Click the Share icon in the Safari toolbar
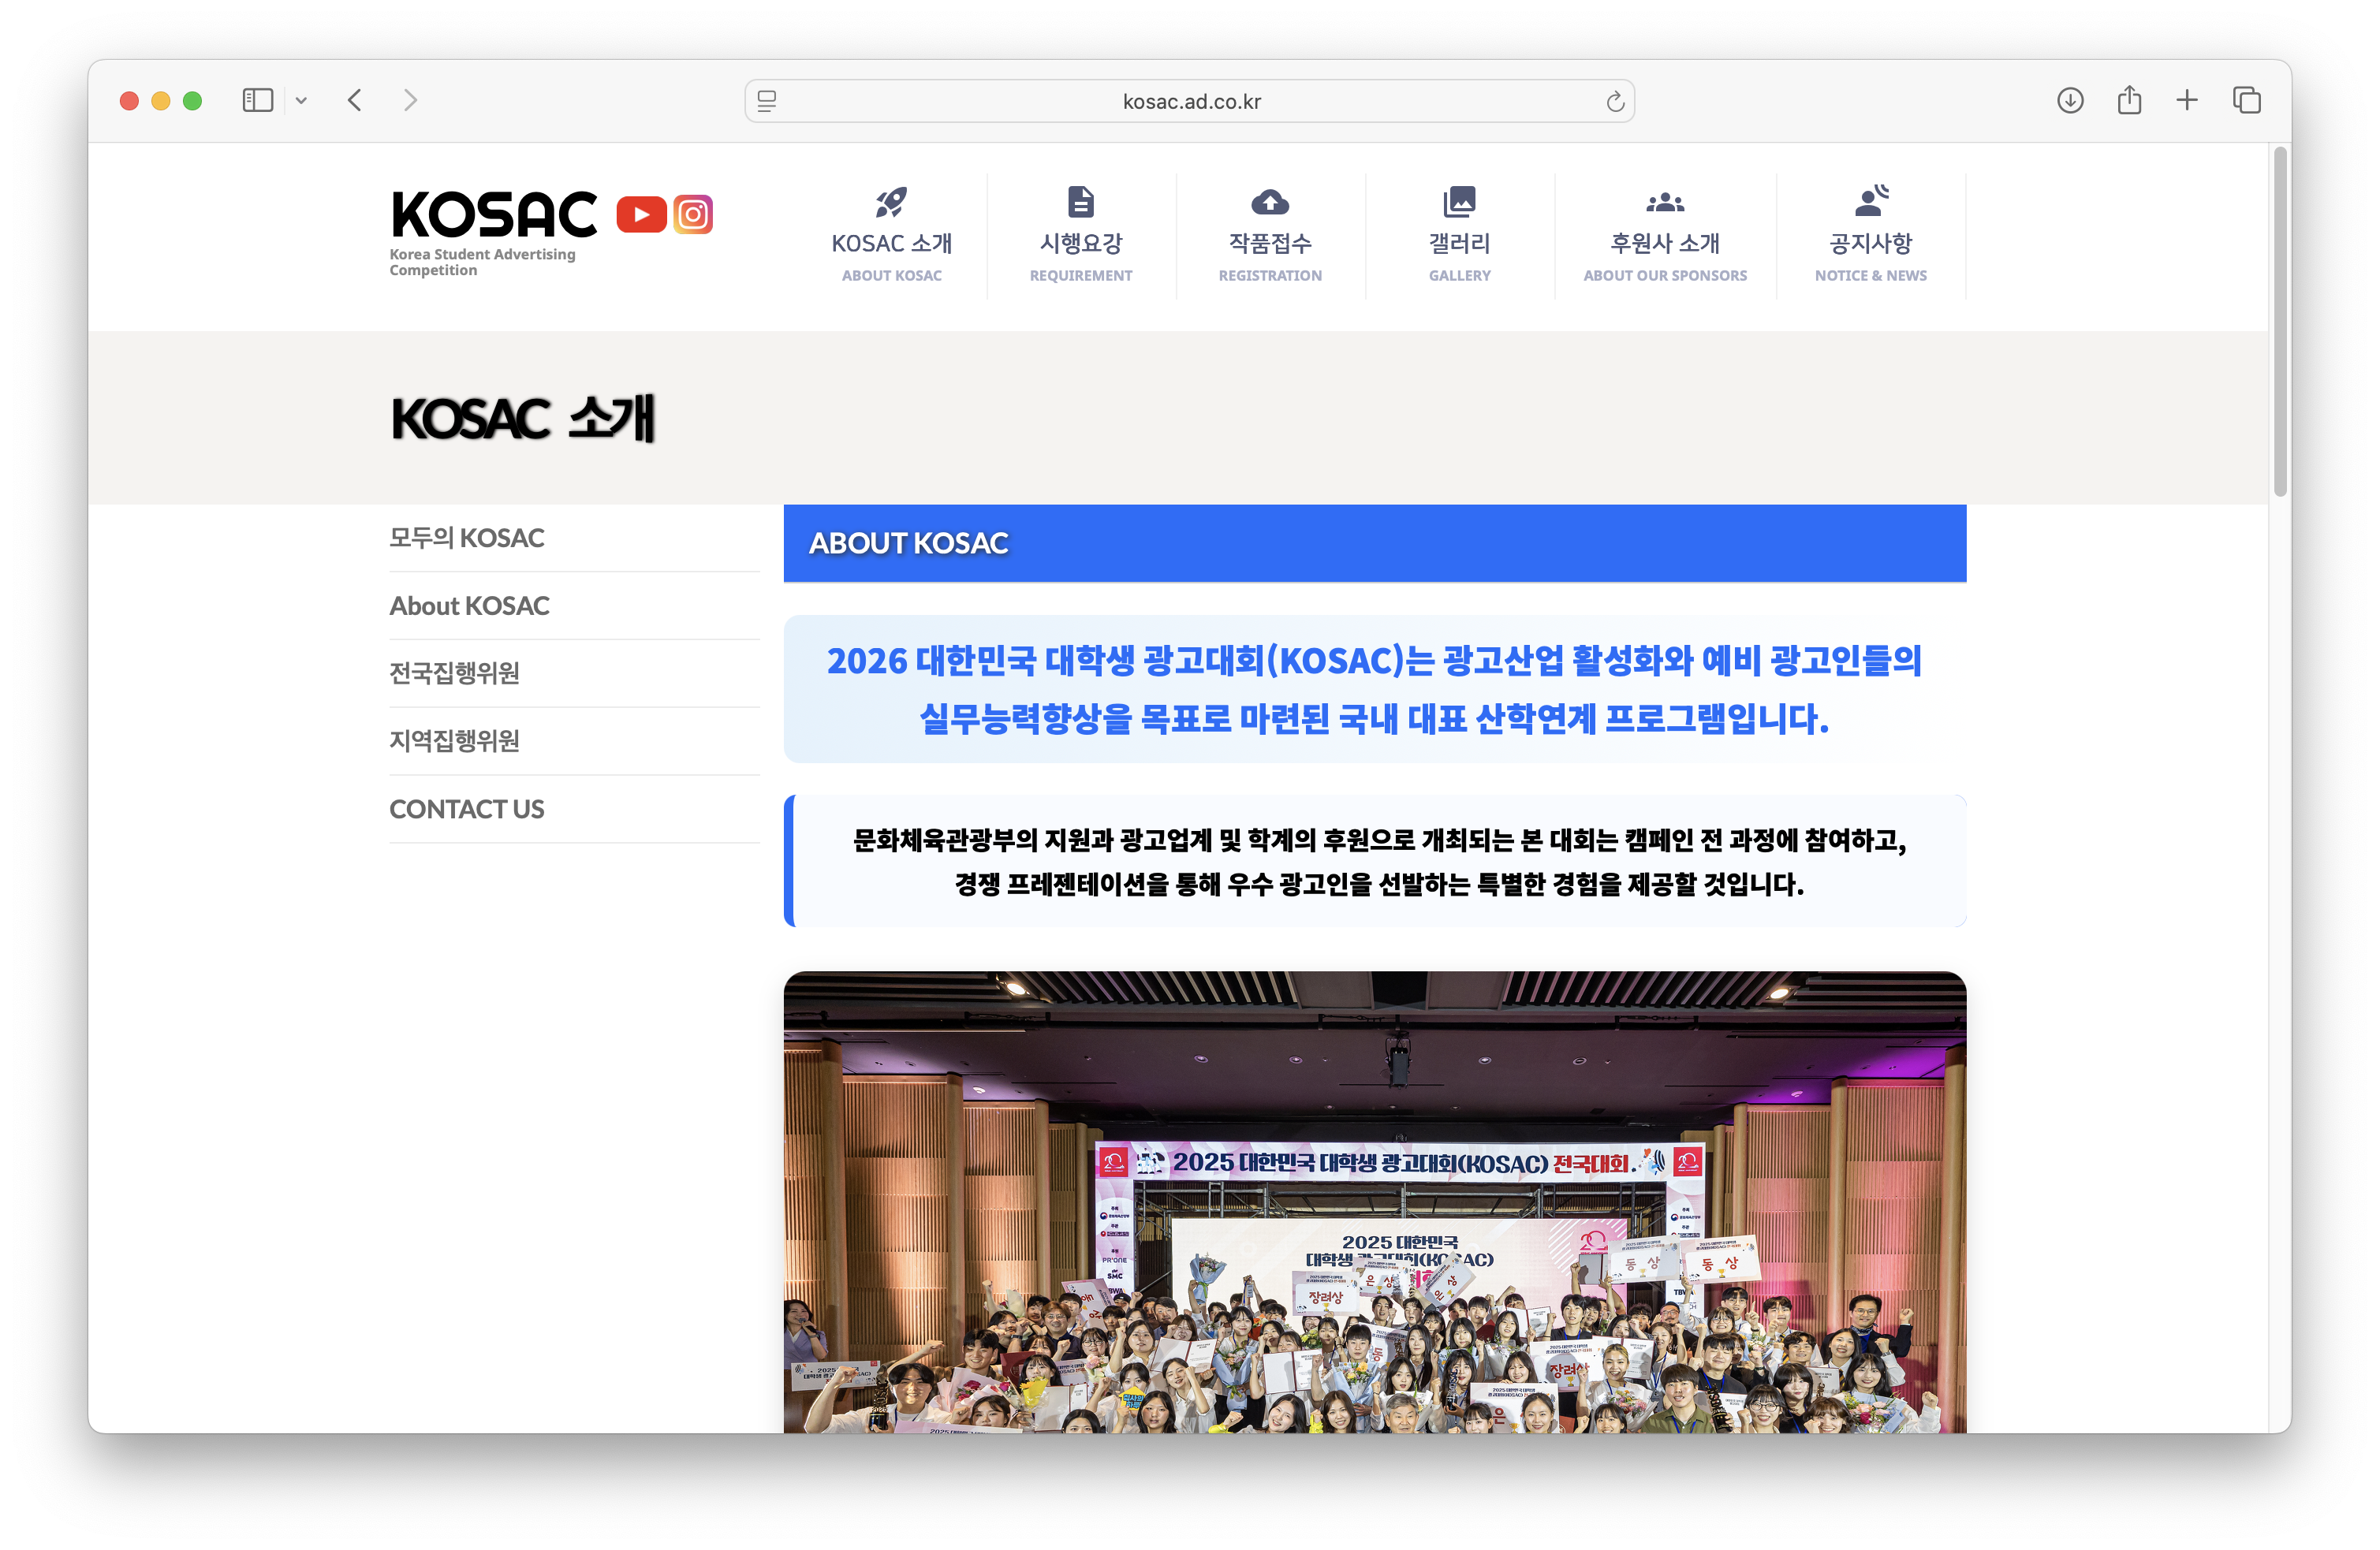 click(2129, 100)
